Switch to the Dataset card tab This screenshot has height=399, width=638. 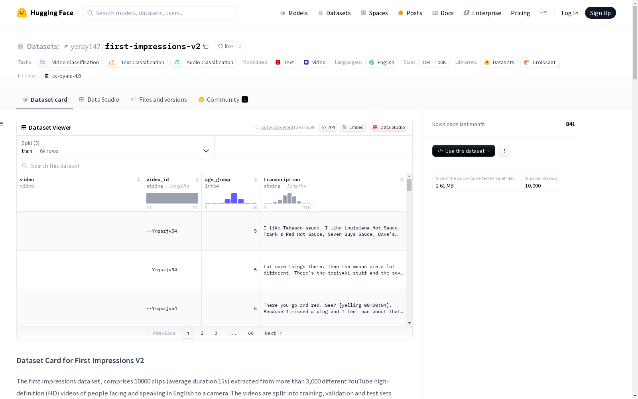pos(45,100)
